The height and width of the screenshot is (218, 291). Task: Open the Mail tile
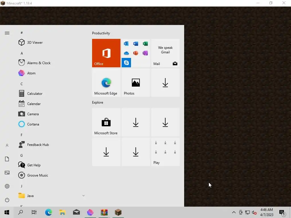click(165, 53)
